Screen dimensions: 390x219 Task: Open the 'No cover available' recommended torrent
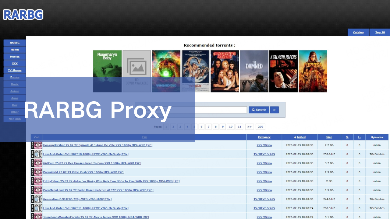click(x=136, y=71)
